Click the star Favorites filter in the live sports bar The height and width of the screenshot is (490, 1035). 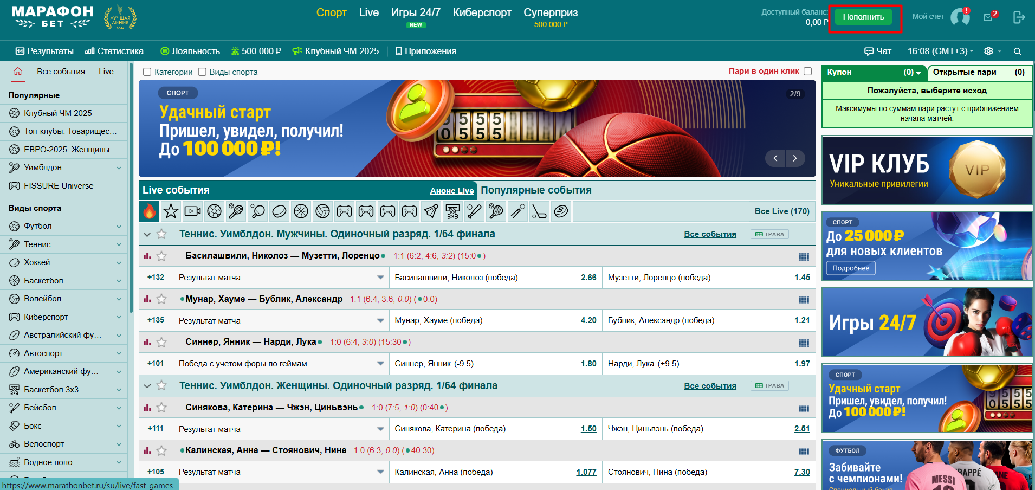171,211
